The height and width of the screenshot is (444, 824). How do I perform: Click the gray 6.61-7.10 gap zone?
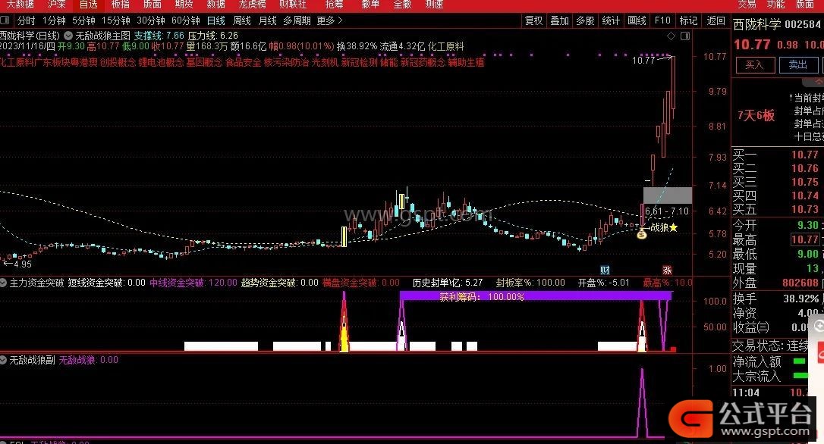[x=668, y=195]
